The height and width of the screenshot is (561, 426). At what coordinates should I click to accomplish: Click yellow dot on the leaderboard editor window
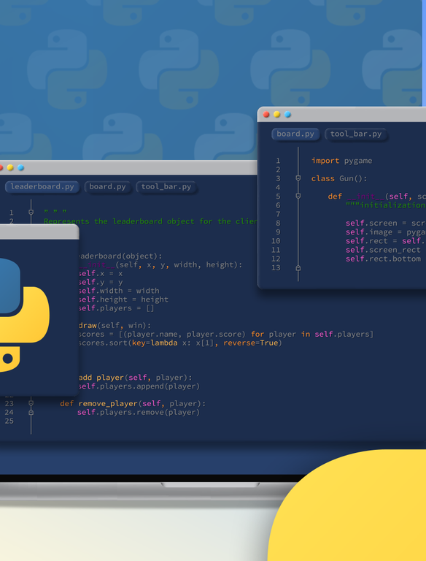(x=10, y=167)
